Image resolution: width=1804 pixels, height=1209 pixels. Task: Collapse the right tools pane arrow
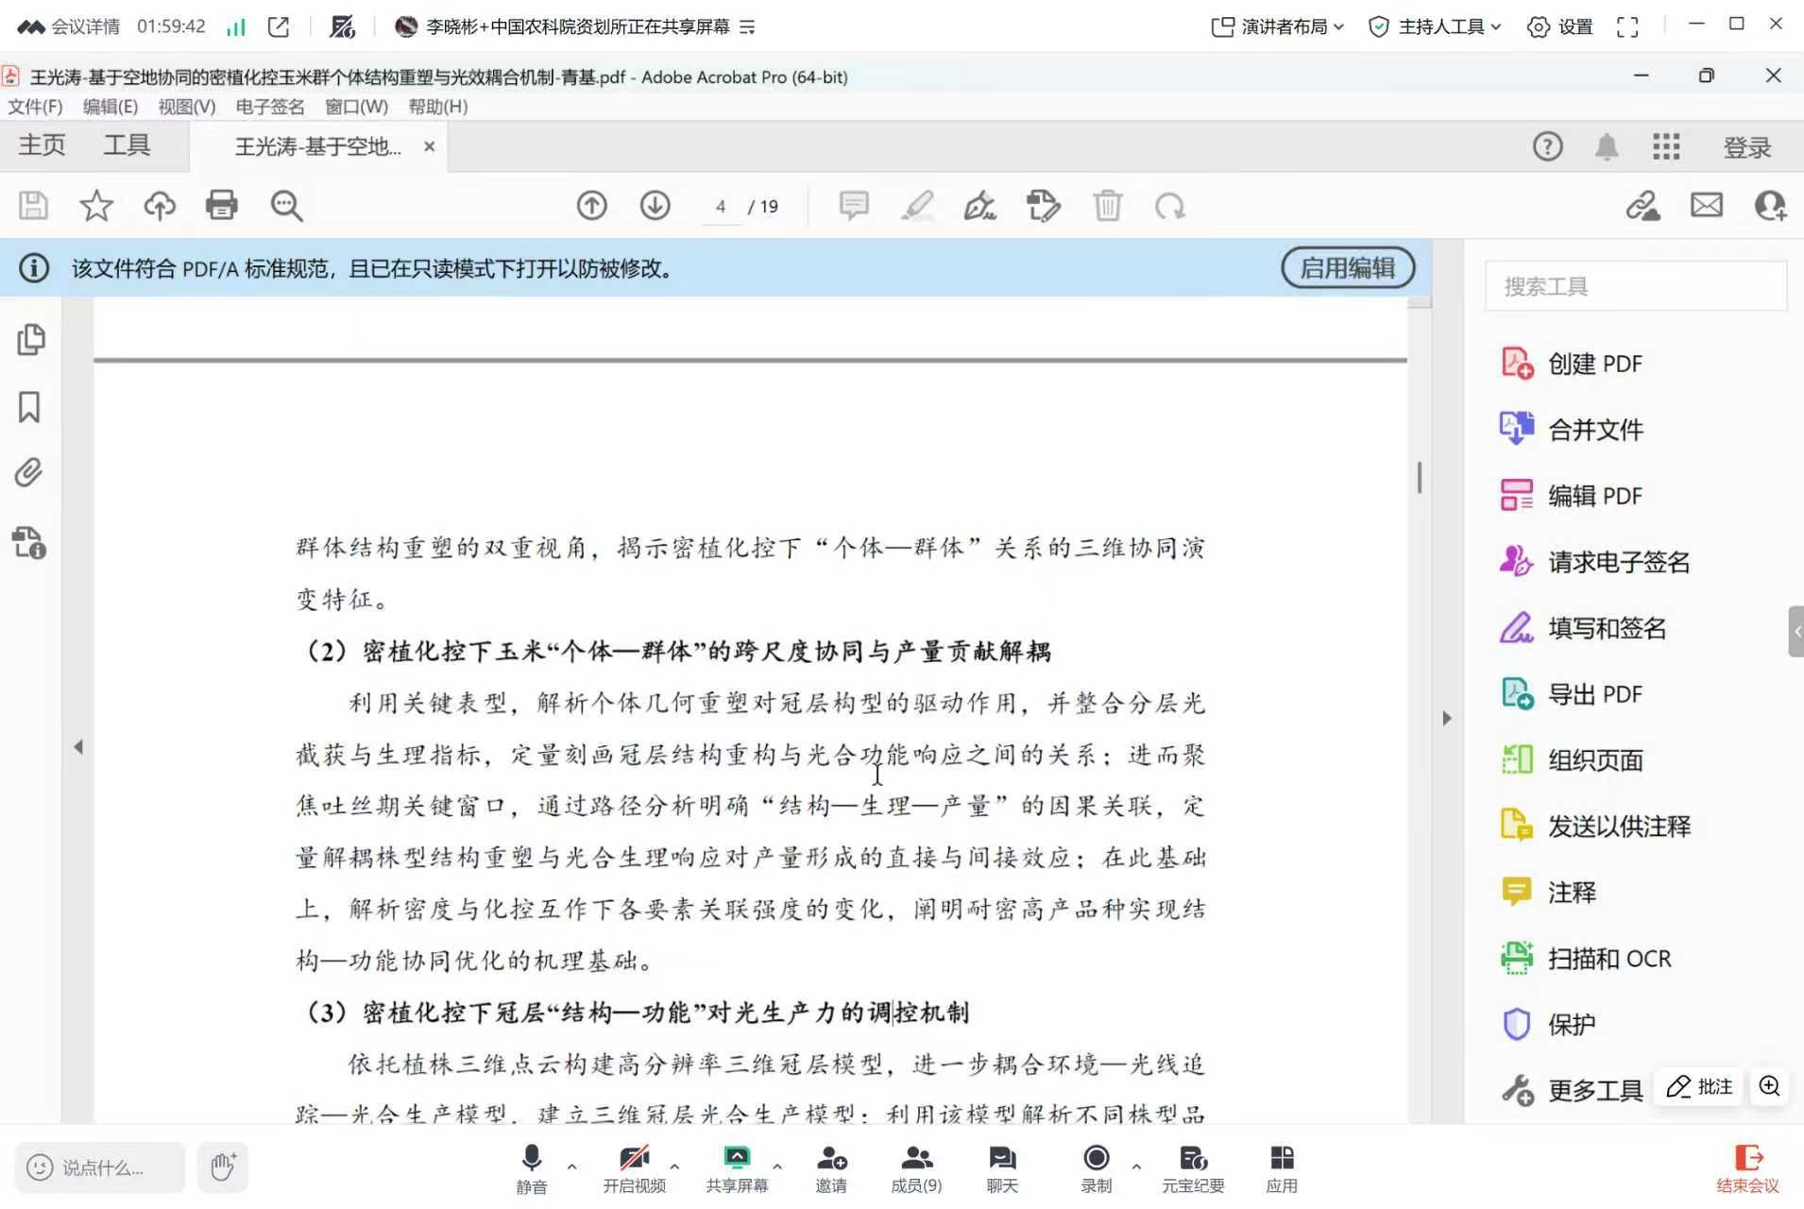tap(1446, 718)
